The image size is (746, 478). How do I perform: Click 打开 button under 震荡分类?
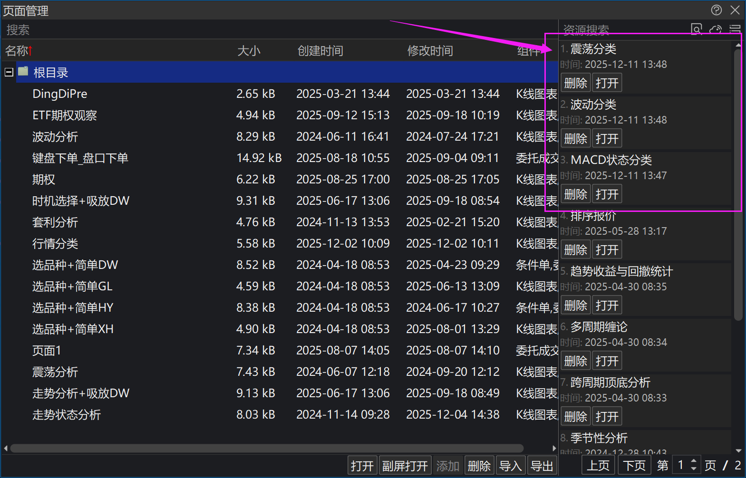pyautogui.click(x=607, y=83)
